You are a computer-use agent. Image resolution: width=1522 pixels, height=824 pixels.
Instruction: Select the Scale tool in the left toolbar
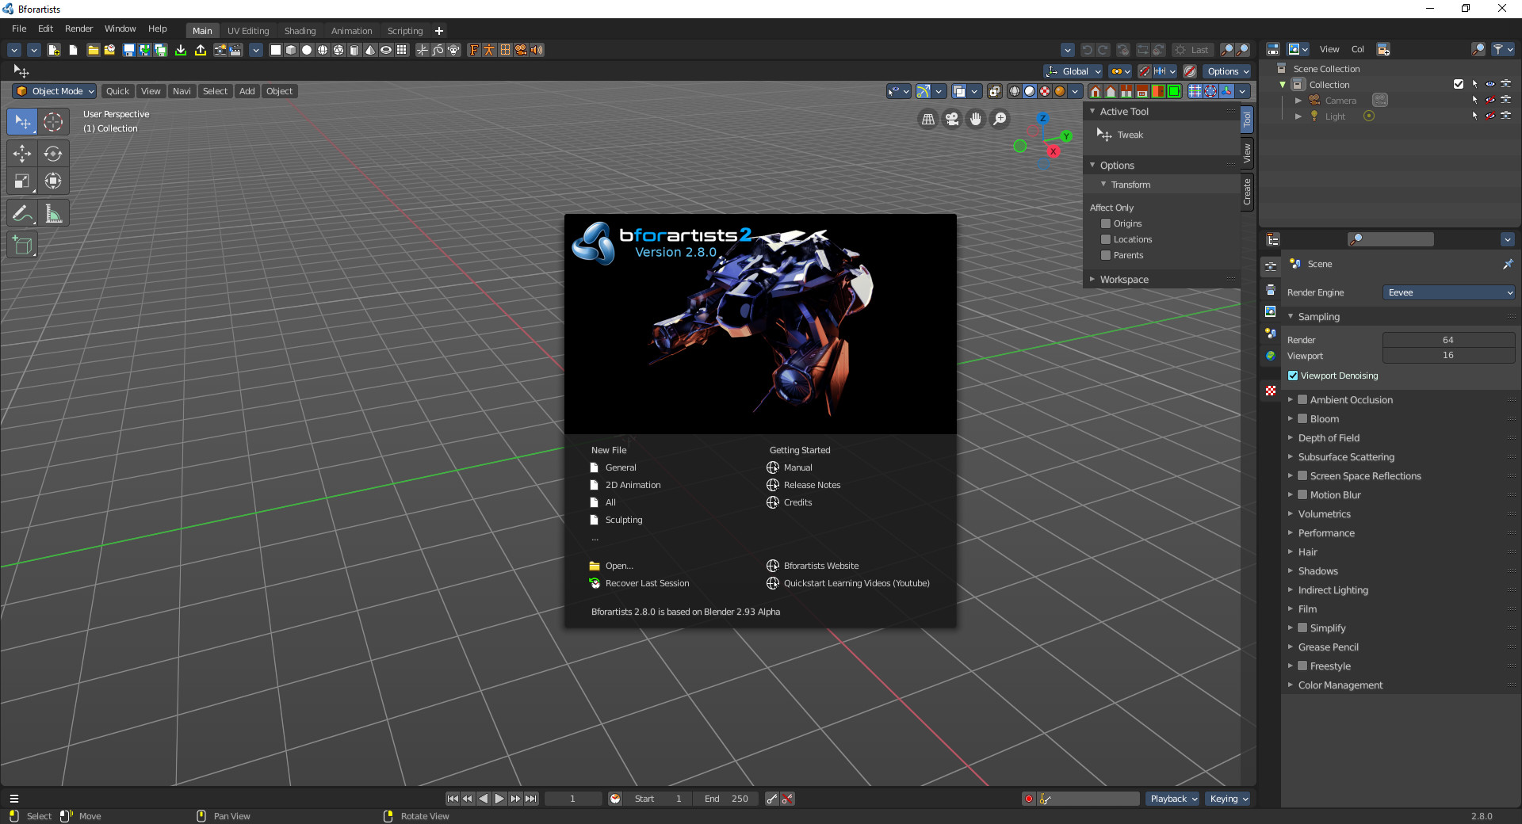22,181
